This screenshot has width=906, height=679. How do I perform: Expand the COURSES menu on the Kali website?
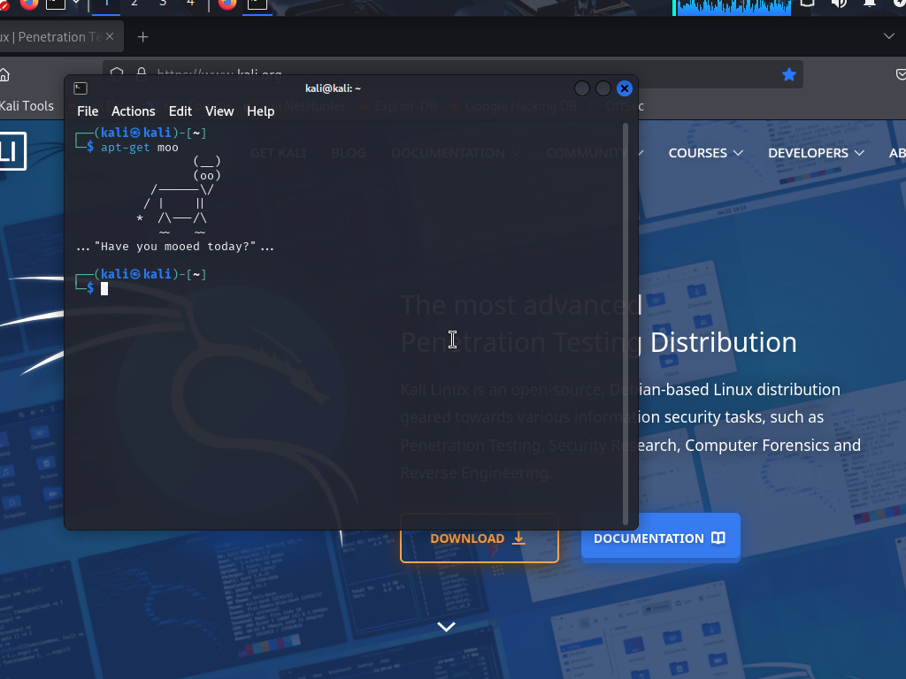705,153
